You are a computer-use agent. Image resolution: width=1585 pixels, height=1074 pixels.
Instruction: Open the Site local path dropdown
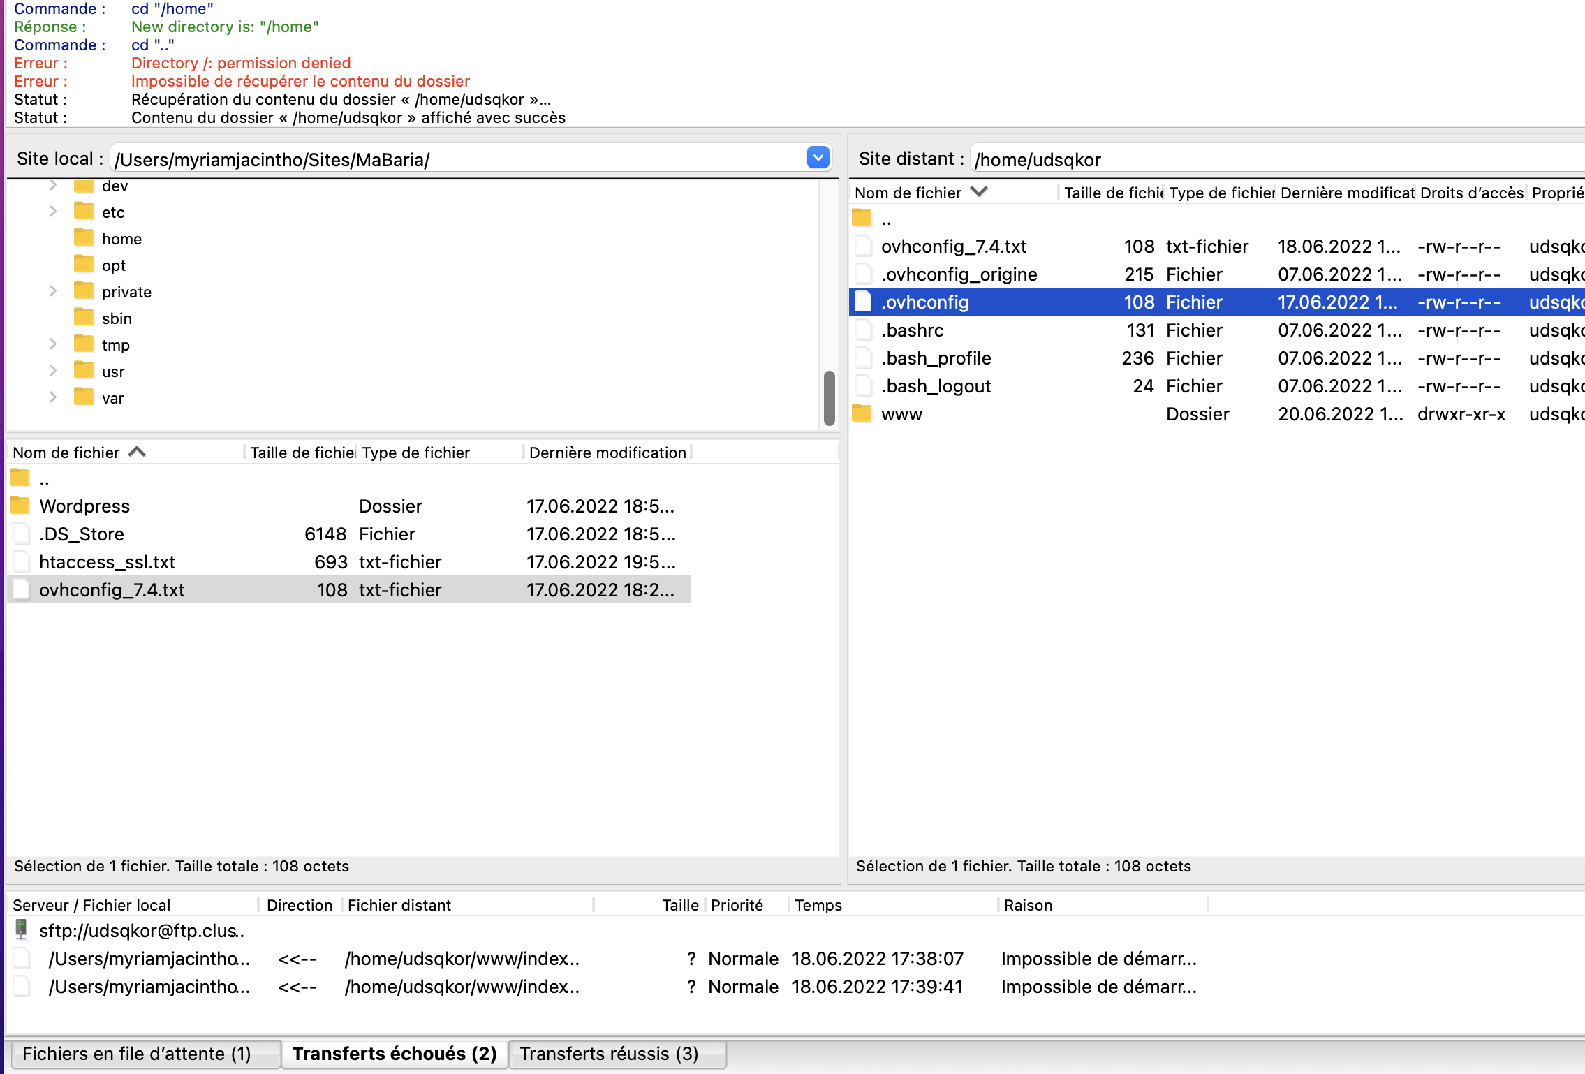pyautogui.click(x=818, y=158)
